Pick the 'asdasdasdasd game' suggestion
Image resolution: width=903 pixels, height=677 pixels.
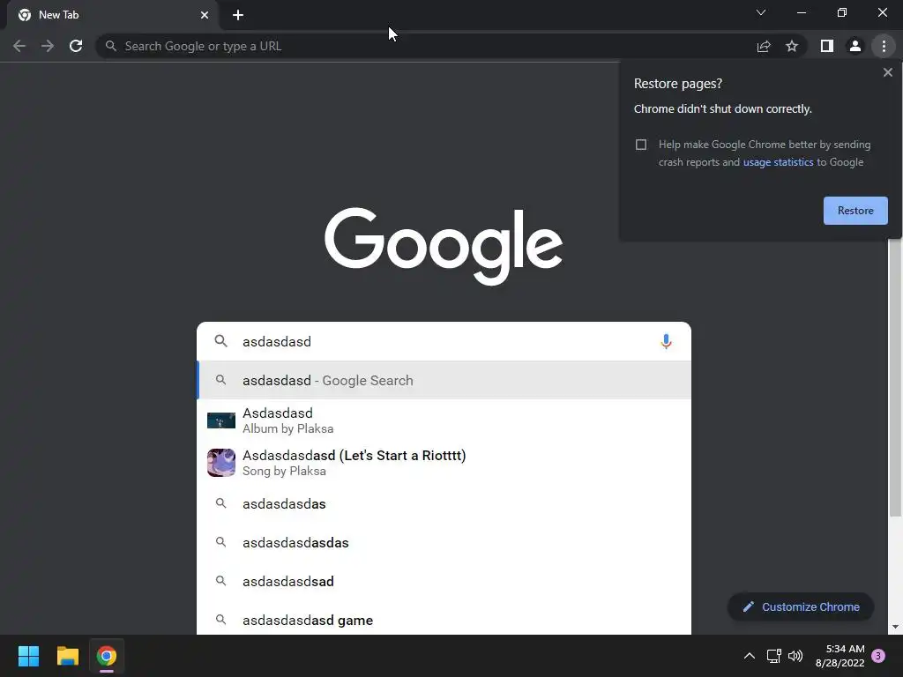point(444,620)
